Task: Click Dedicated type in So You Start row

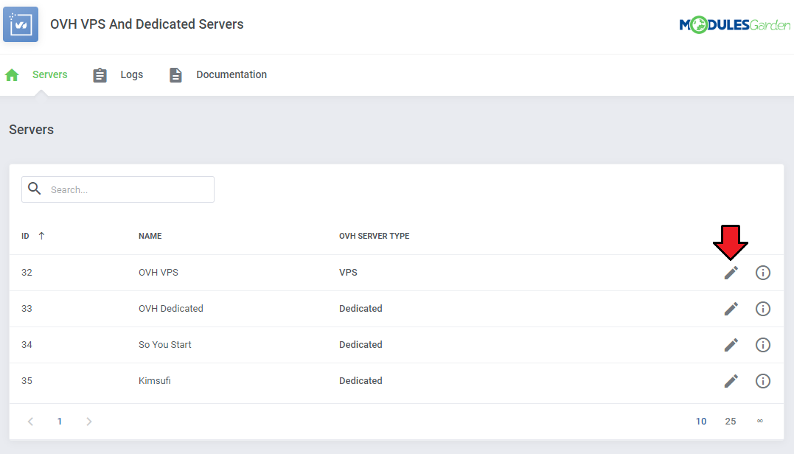Action: pos(361,345)
